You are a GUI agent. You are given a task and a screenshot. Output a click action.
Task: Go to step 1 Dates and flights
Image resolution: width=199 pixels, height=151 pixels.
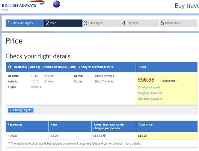(x=25, y=23)
